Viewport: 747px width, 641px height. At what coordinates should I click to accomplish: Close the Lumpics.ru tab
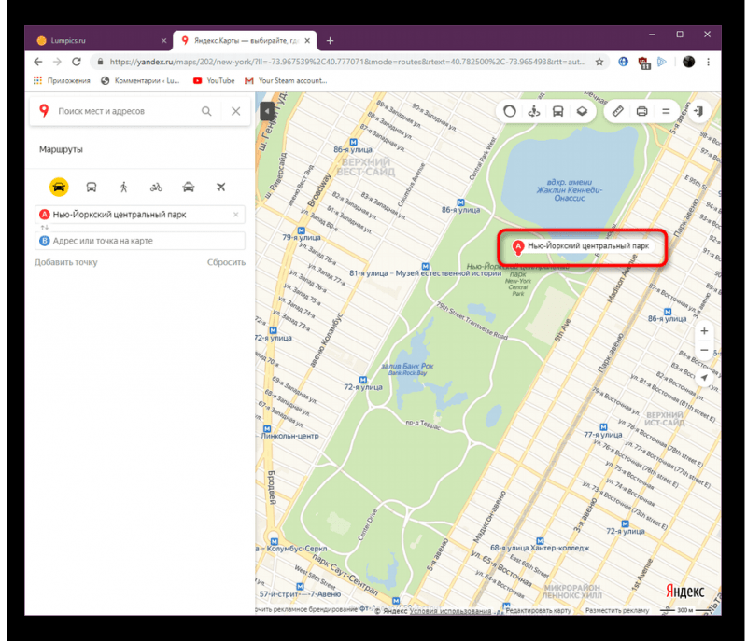pyautogui.click(x=164, y=40)
